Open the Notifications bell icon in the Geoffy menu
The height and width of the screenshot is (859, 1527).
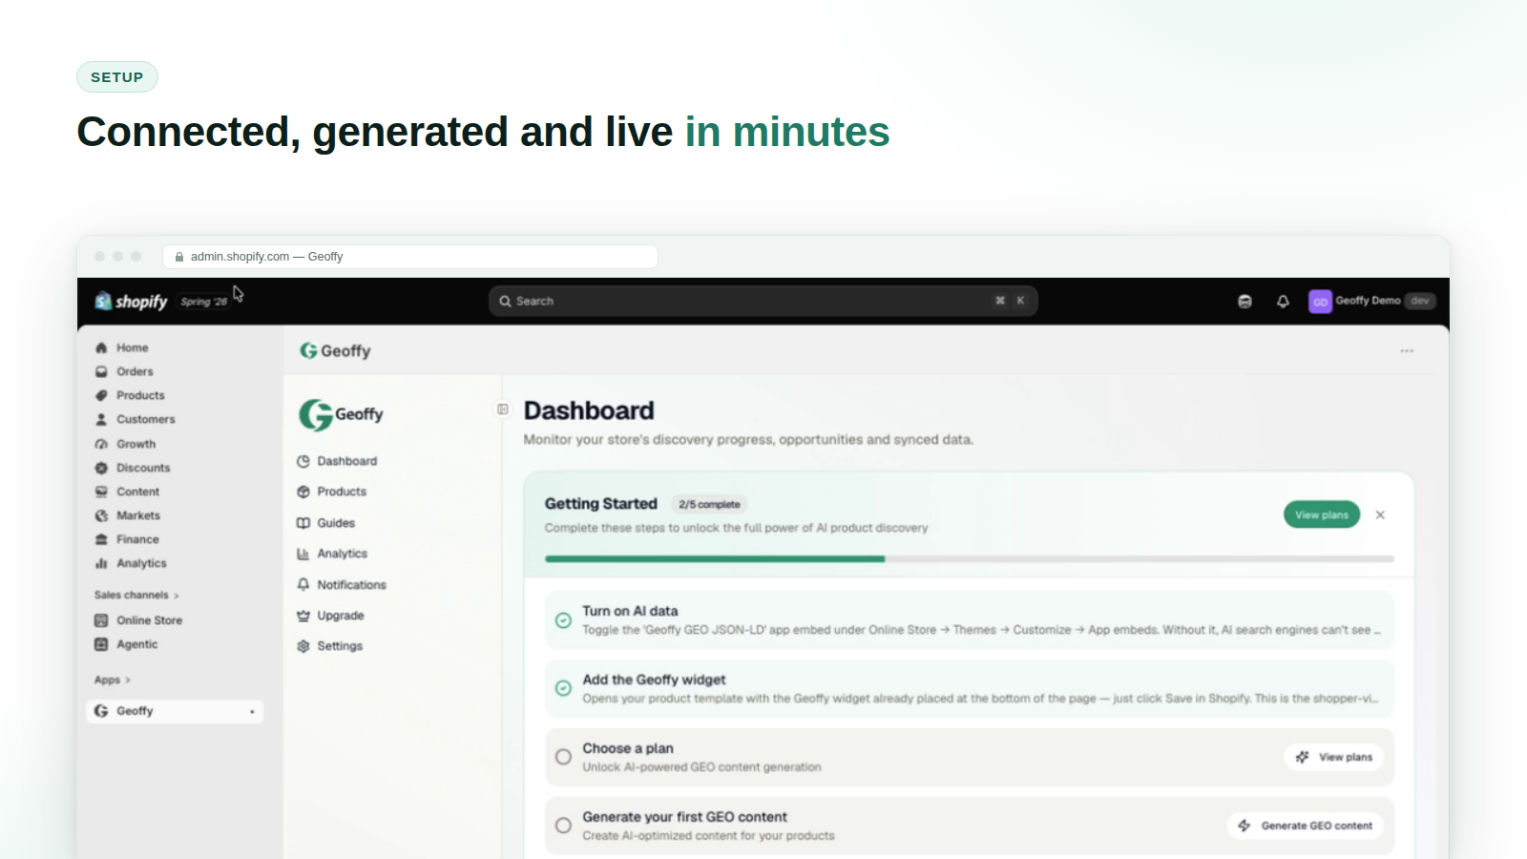(x=303, y=584)
